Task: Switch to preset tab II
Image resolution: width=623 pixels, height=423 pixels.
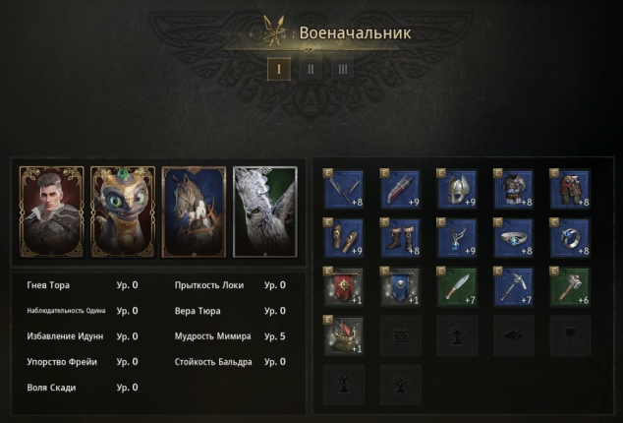Action: (311, 69)
